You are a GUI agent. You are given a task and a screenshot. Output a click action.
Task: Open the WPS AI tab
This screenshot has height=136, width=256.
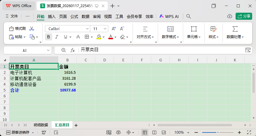[x=169, y=17]
